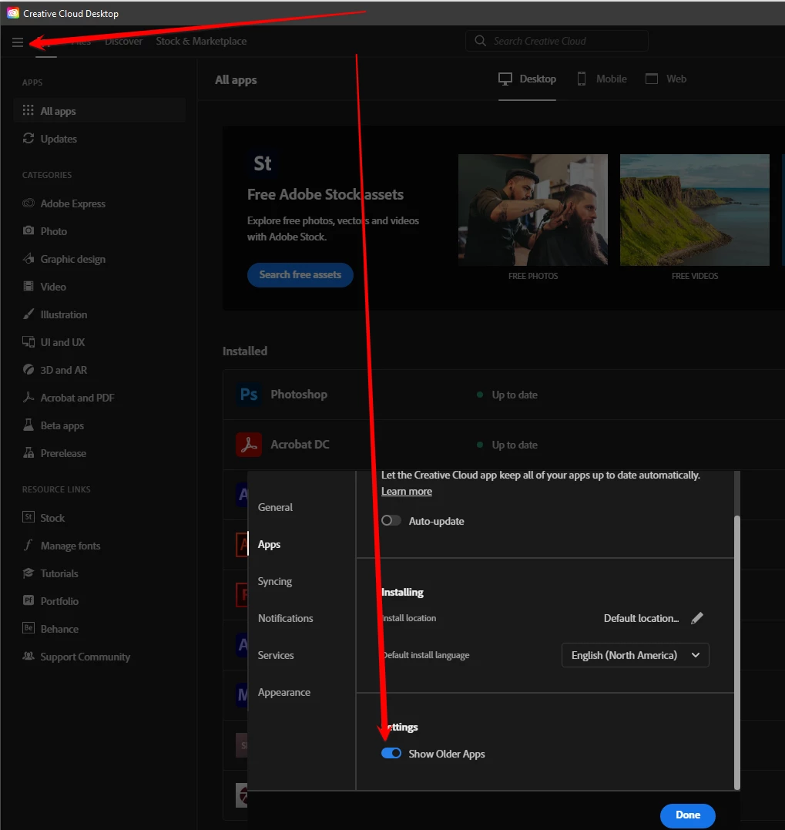Click the Adobe Stock St banner logo
The image size is (785, 830).
(263, 163)
